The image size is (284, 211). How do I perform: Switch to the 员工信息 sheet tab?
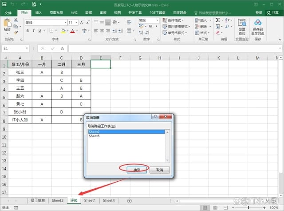[37, 201]
